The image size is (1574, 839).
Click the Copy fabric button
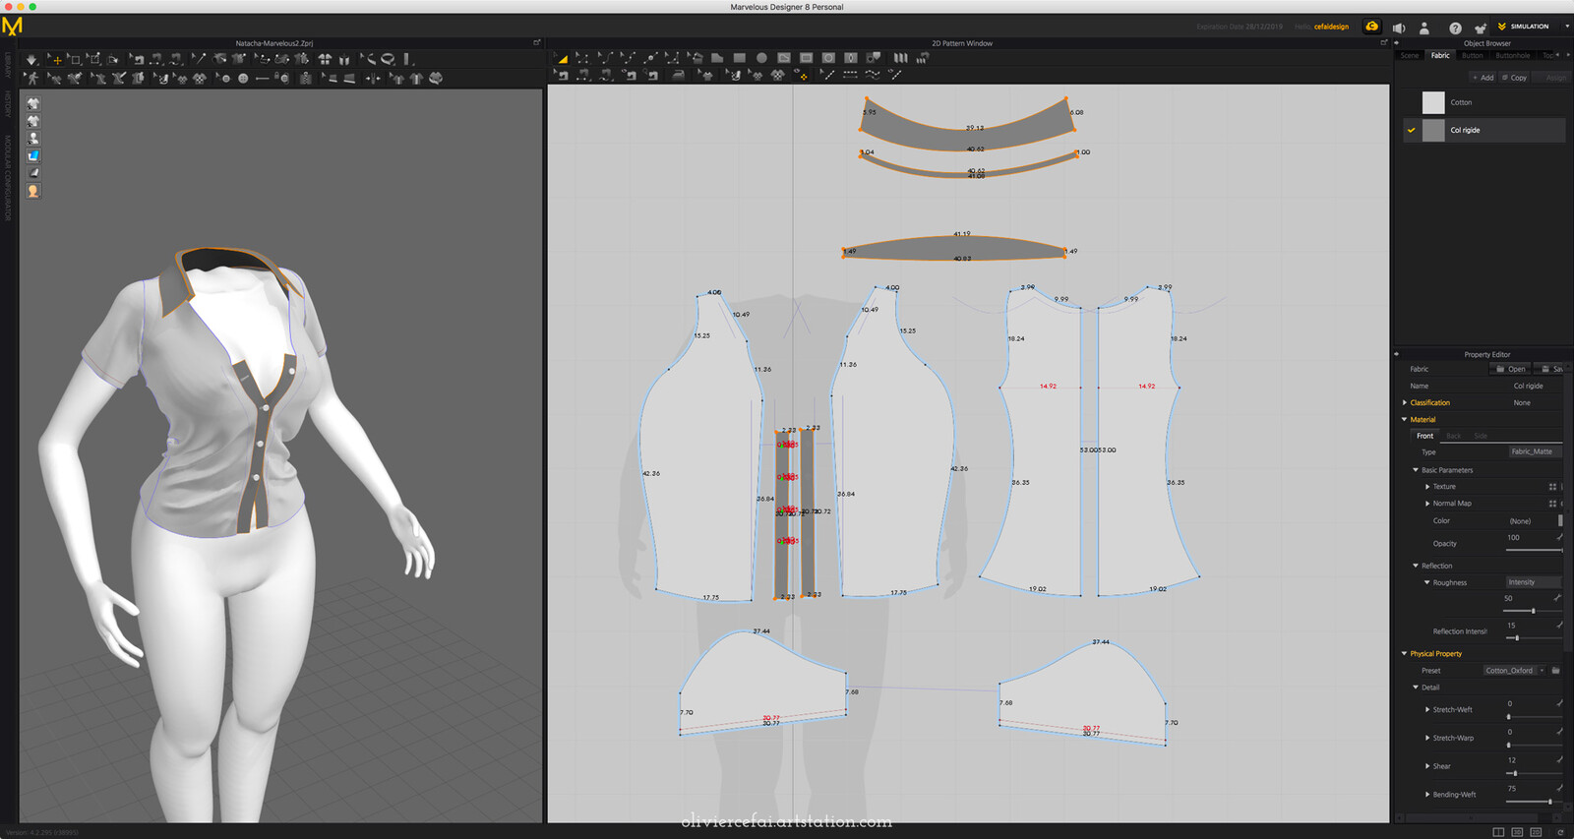pyautogui.click(x=1515, y=78)
